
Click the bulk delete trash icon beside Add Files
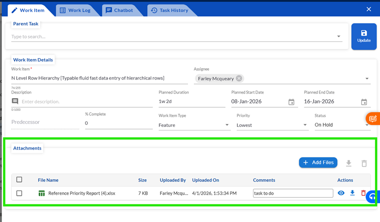pos(364,163)
